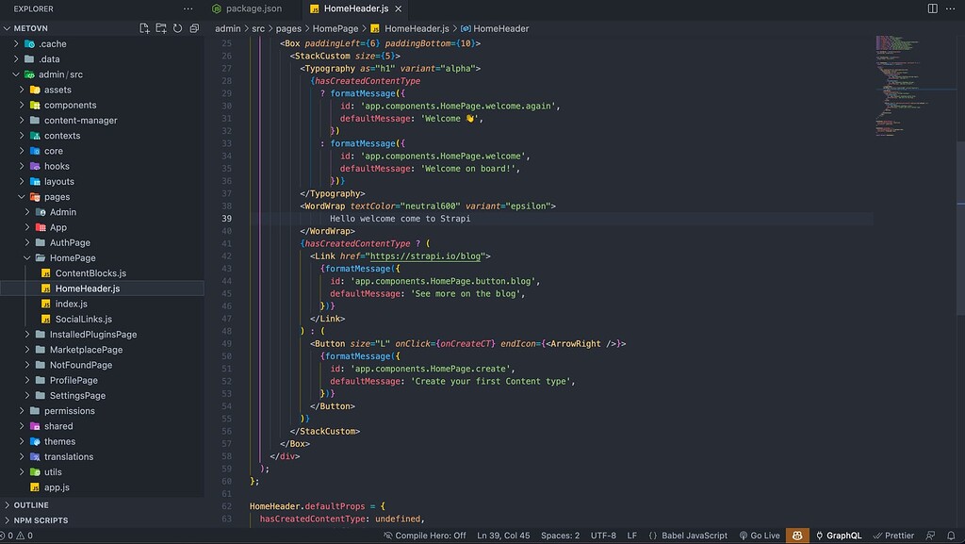Screen dimensions: 965x544
Task: Change line ending from LF
Action: pos(631,535)
